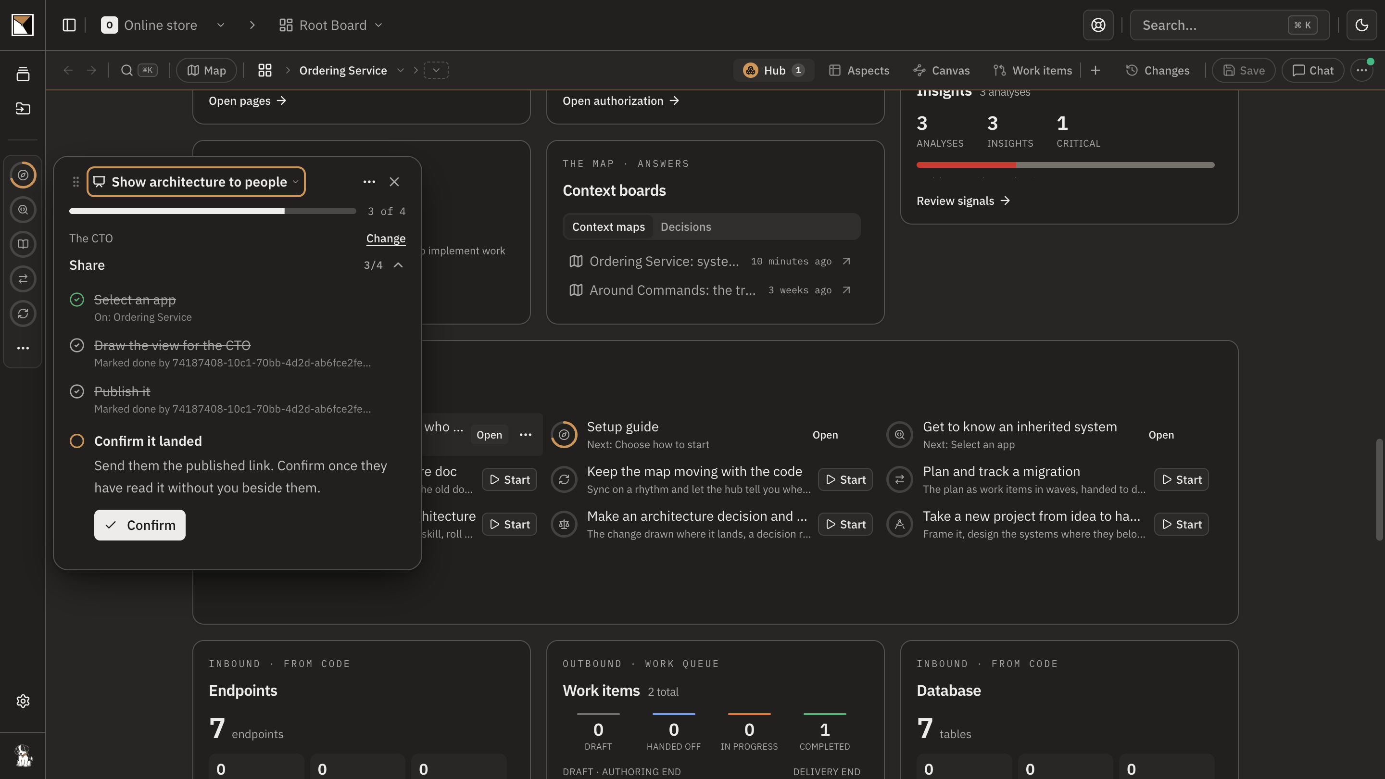1385x779 pixels.
Task: Open the book icon in sidebar
Action: 23,244
